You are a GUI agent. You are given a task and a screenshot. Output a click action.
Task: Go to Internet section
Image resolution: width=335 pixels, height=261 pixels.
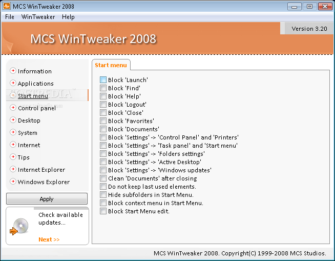click(x=29, y=145)
